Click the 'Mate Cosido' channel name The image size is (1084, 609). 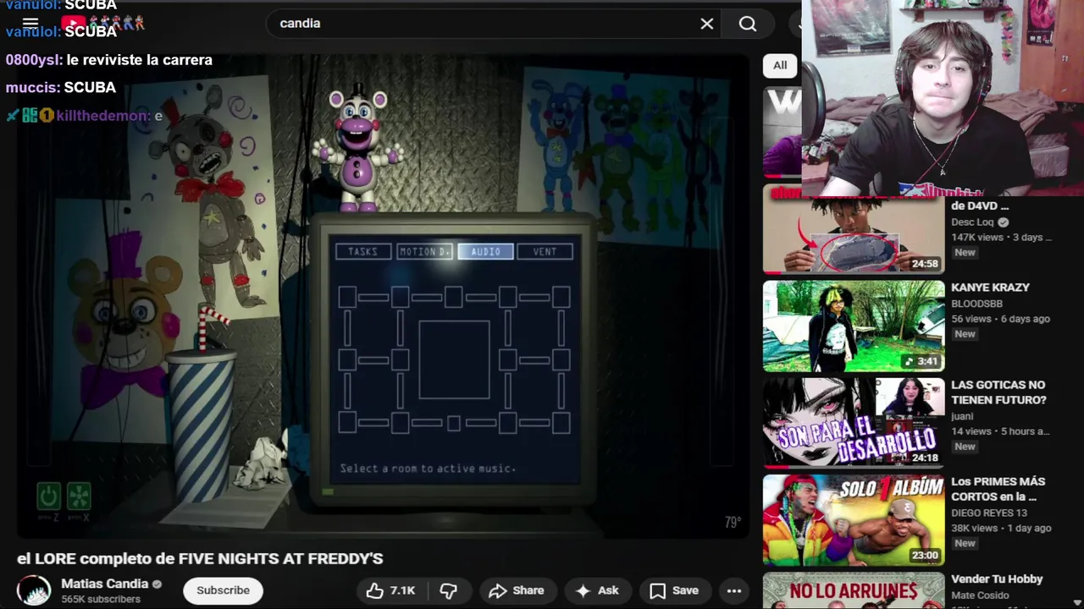click(x=979, y=595)
